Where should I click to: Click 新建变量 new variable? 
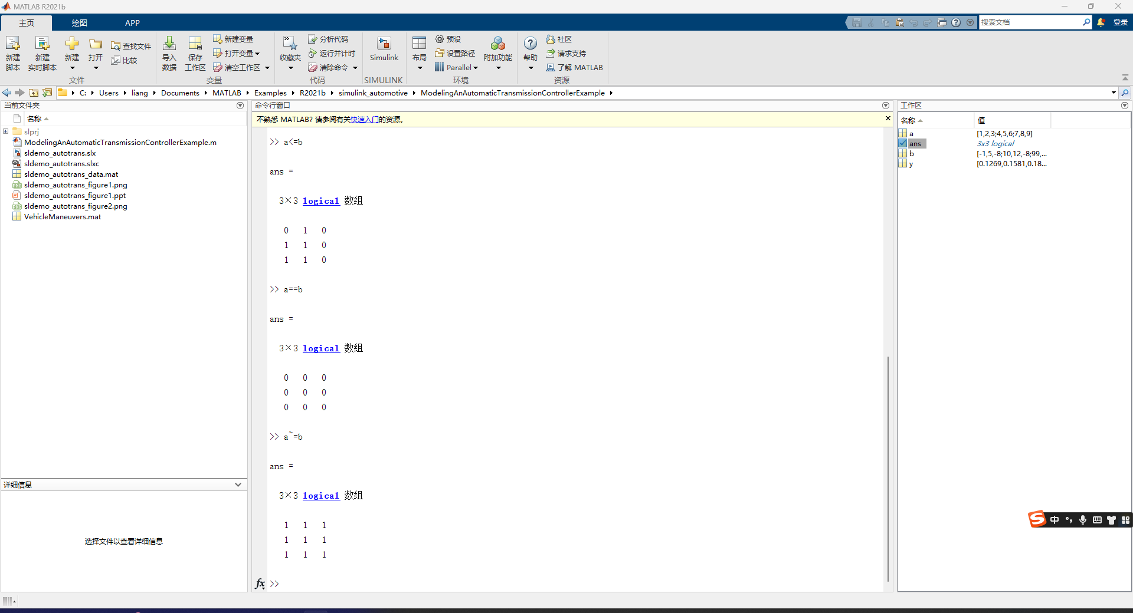pos(233,39)
